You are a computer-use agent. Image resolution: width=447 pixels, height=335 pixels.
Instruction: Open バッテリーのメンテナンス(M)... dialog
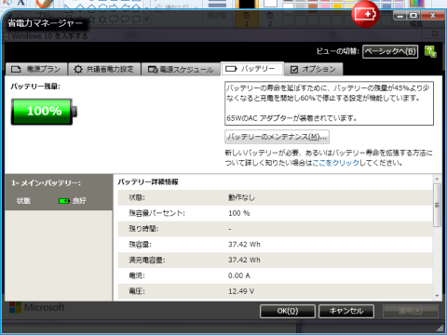277,137
